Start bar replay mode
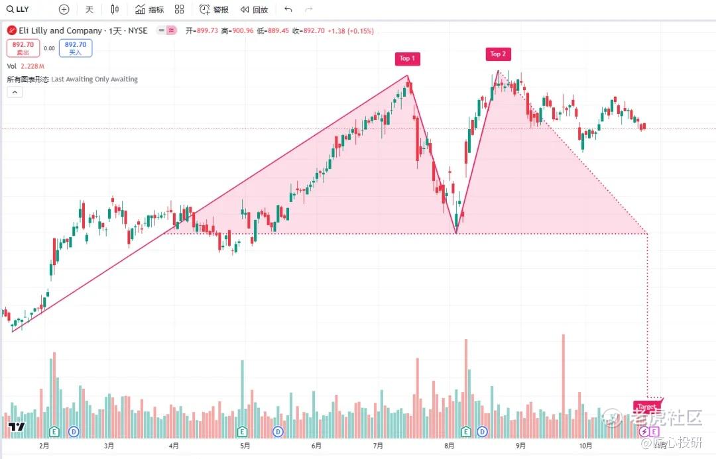Viewport: 716px width, 459px height. tap(254, 9)
